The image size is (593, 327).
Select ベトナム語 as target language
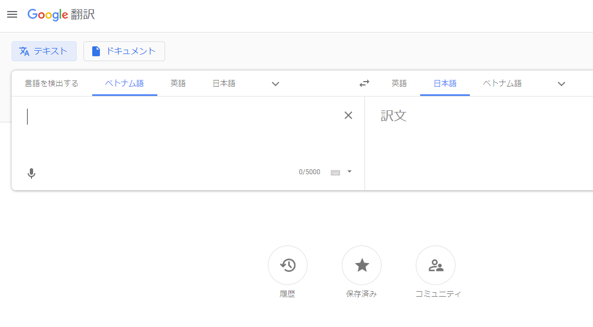(502, 83)
